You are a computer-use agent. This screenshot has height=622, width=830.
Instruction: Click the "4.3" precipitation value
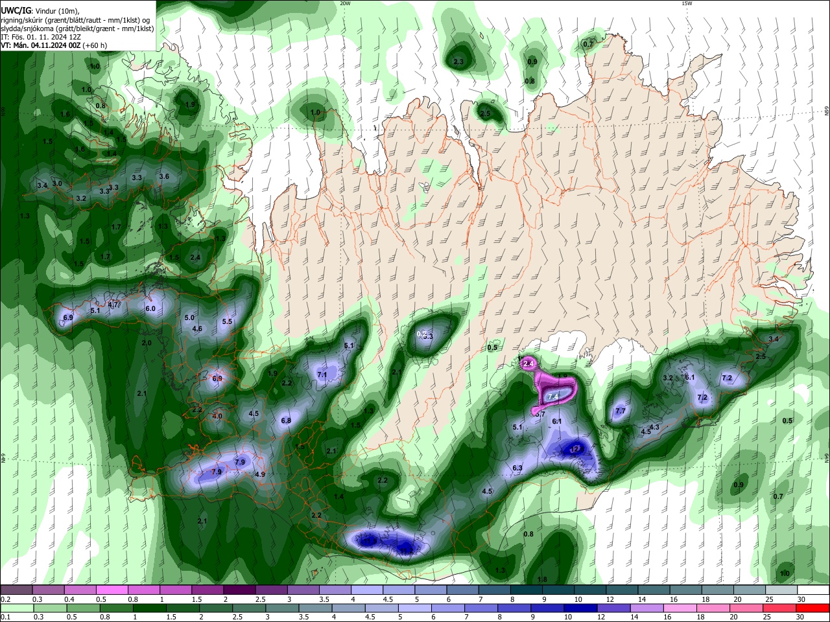[654, 427]
